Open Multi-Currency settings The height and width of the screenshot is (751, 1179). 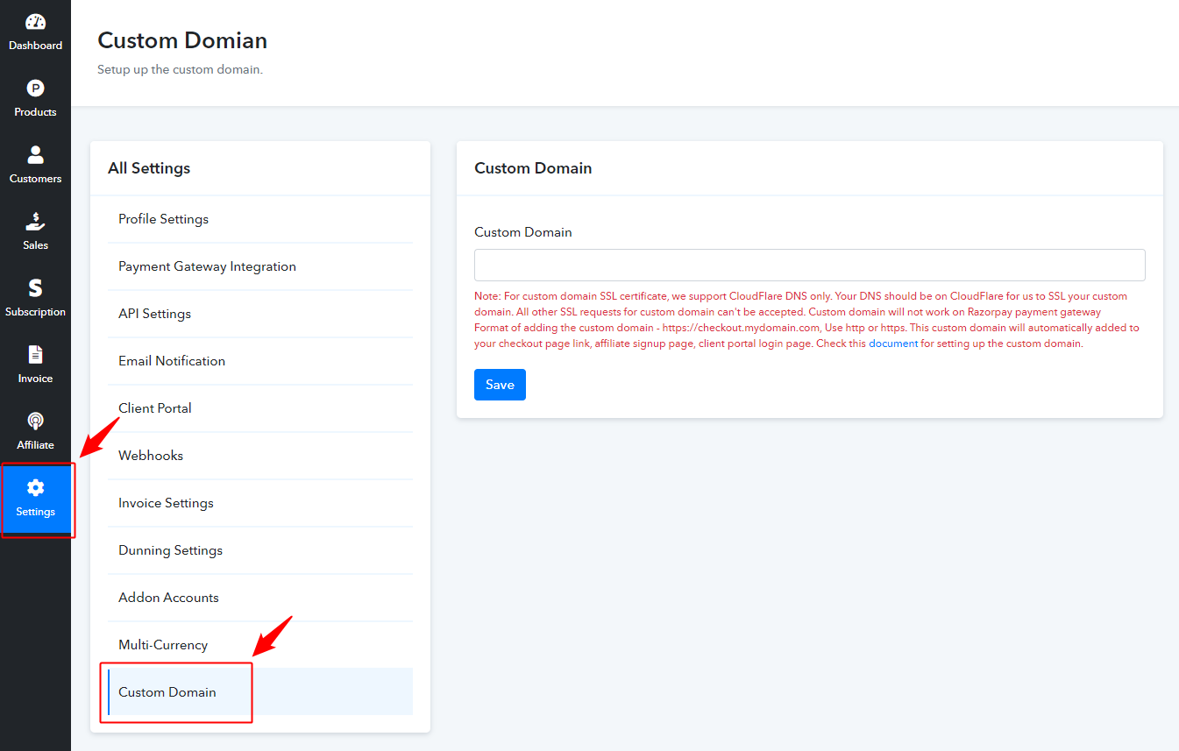point(259,645)
